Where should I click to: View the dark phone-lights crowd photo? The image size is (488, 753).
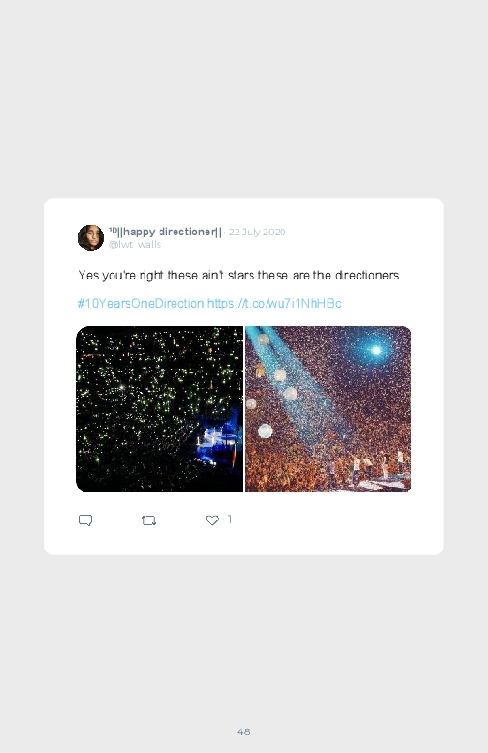coord(160,409)
